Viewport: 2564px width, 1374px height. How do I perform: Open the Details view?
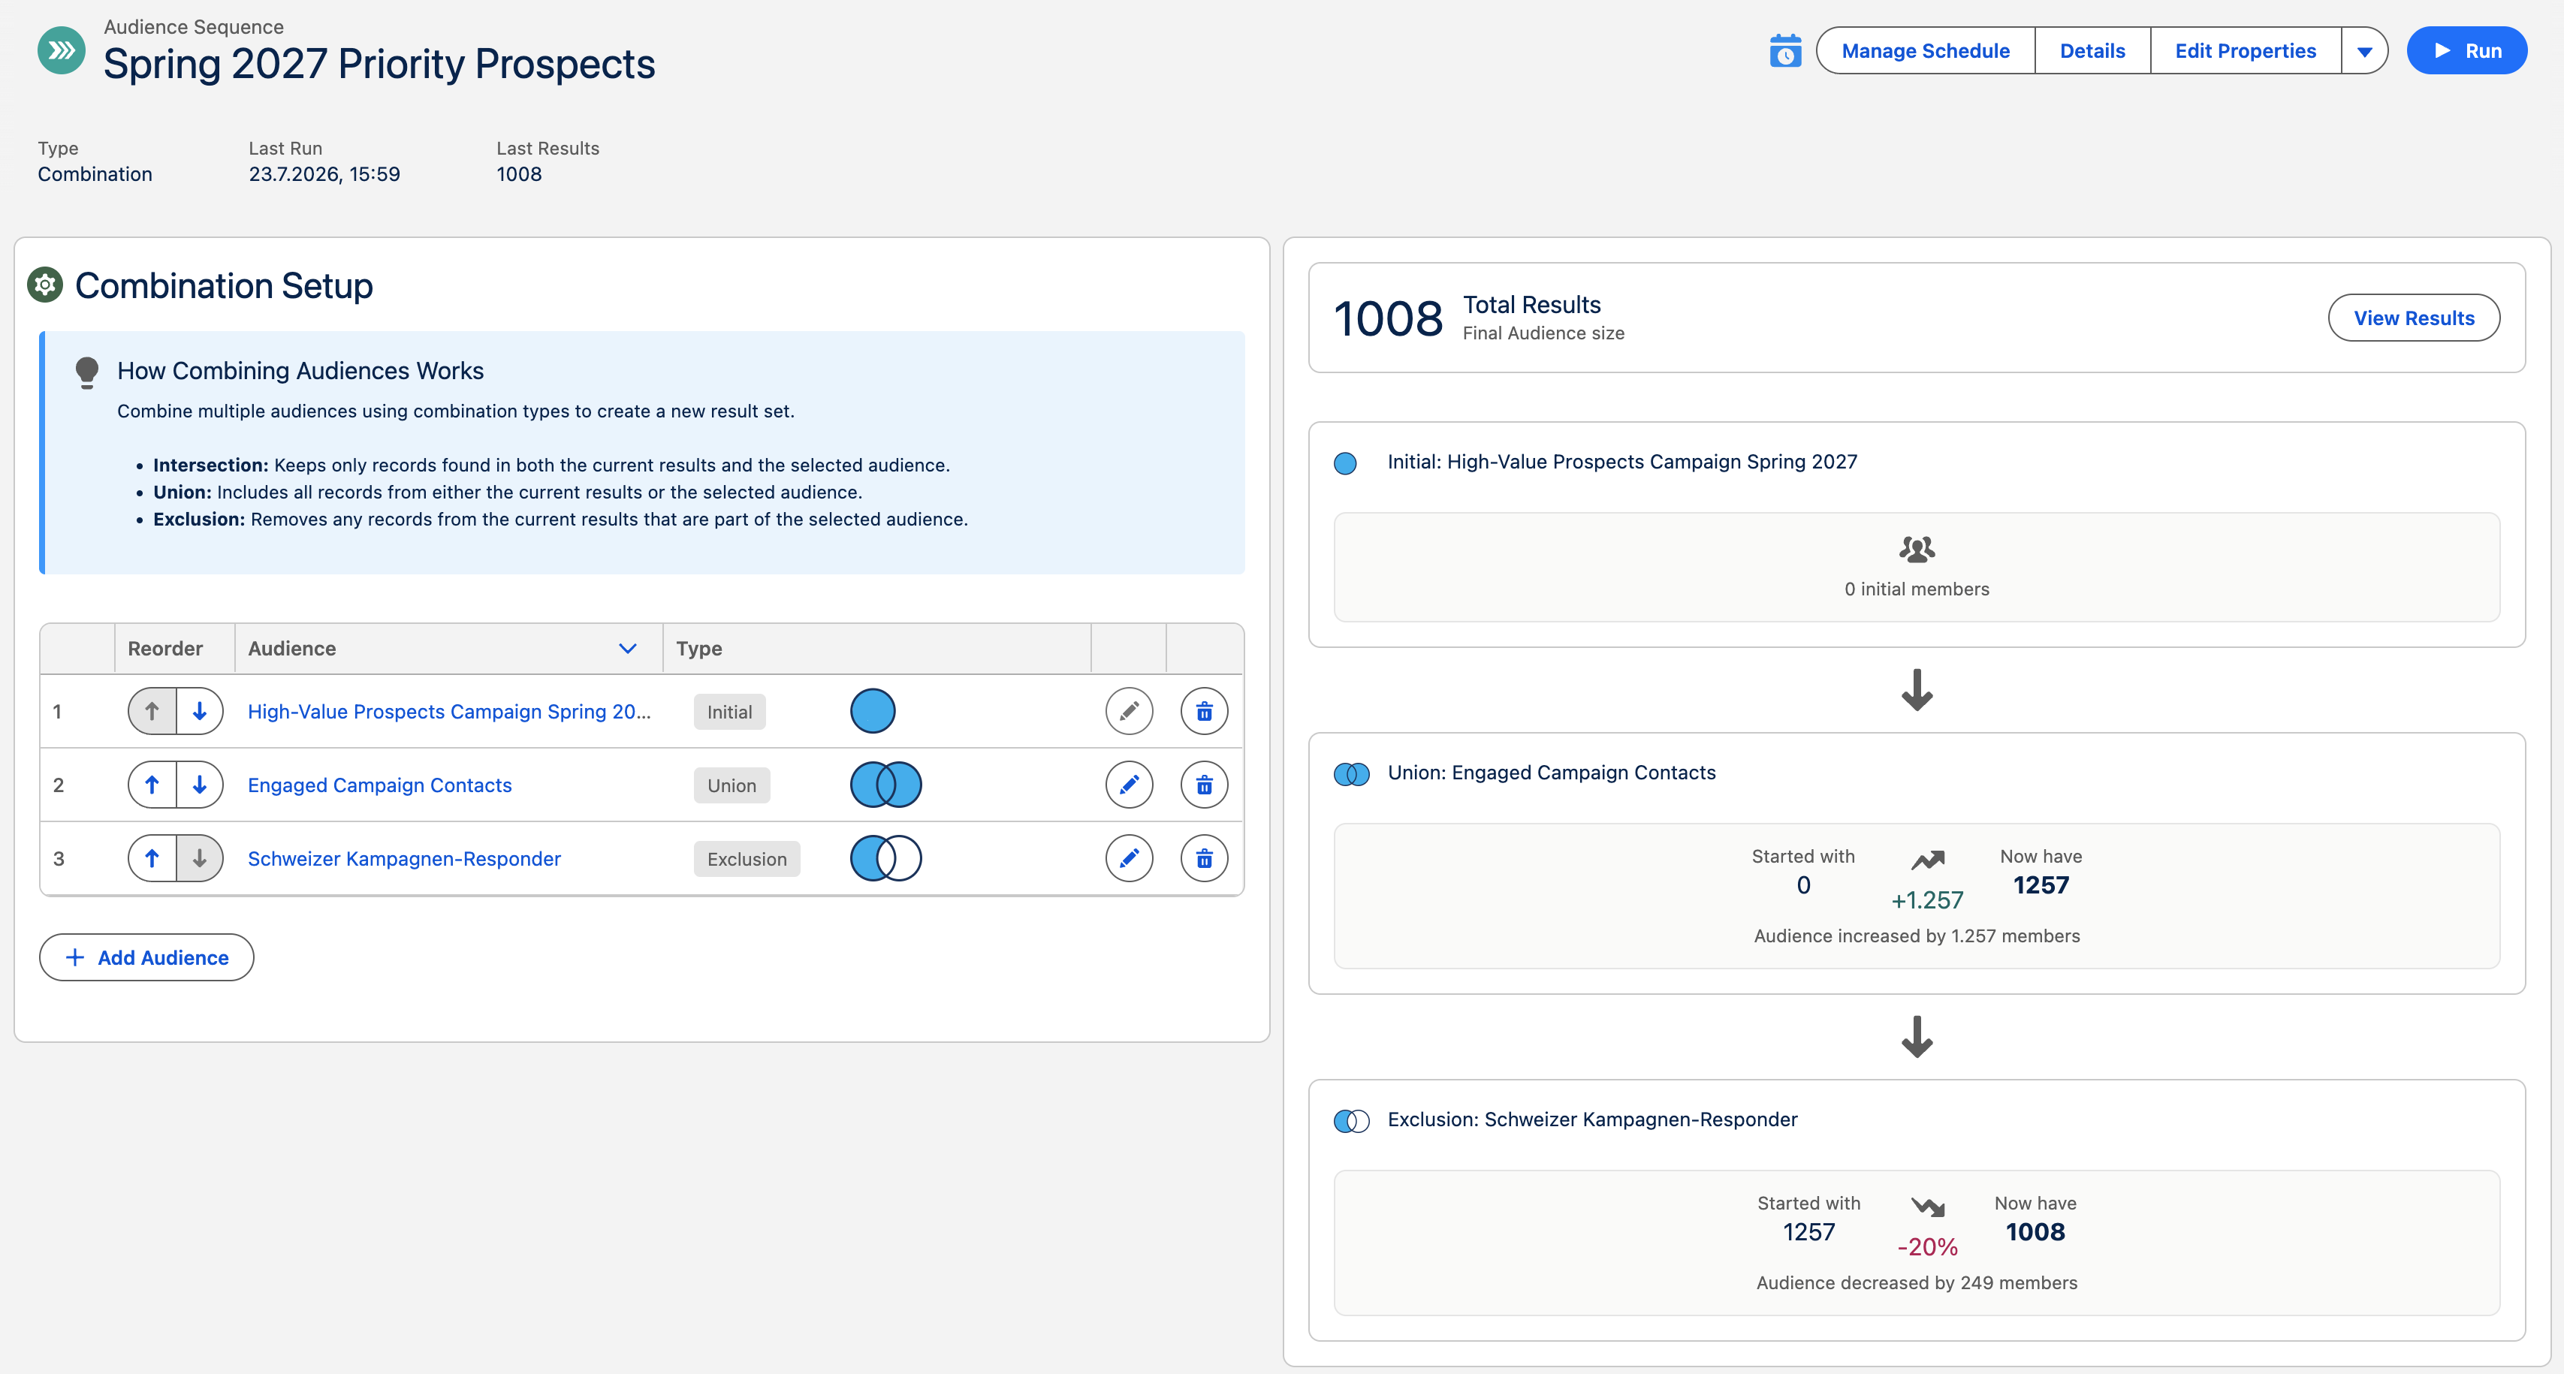pos(2092,51)
